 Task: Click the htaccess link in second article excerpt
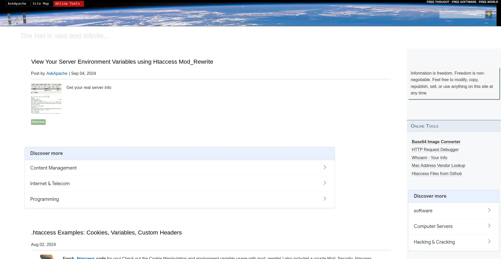click(86, 258)
